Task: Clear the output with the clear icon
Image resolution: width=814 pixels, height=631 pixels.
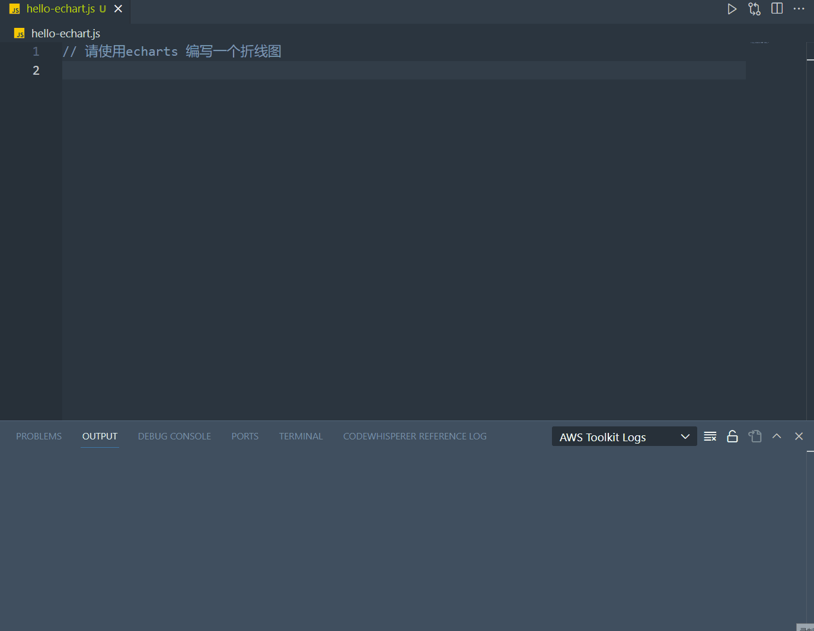Action: click(710, 436)
